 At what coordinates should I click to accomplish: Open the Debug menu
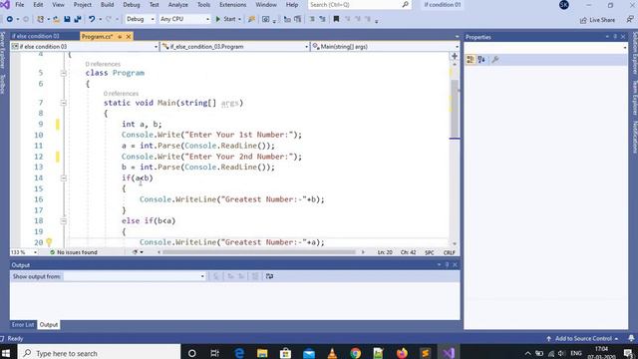[x=131, y=5]
